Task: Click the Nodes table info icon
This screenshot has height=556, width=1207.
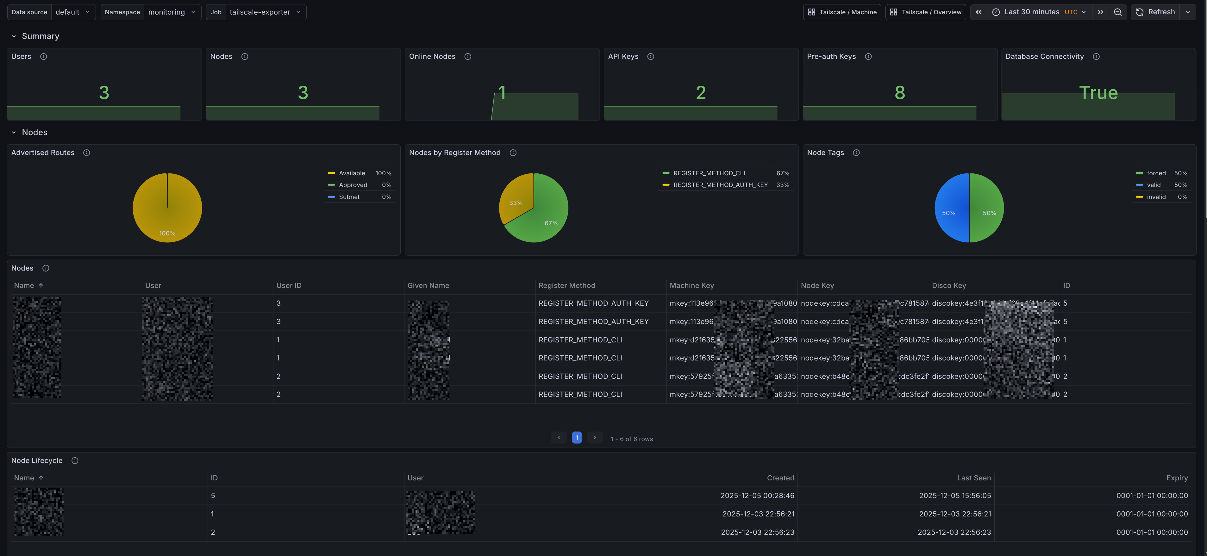Action: (x=46, y=268)
